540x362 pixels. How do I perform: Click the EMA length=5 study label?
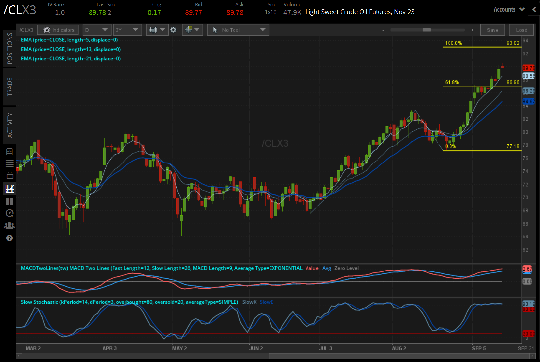point(71,40)
